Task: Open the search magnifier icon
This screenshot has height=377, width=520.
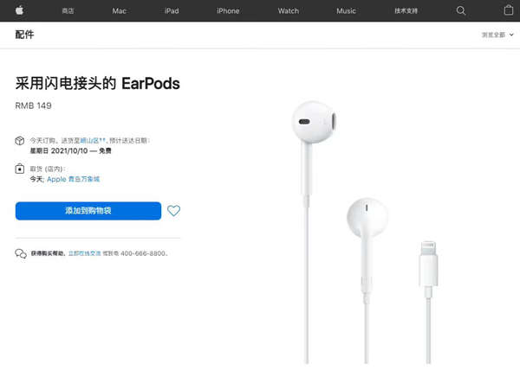Action: 461,10
